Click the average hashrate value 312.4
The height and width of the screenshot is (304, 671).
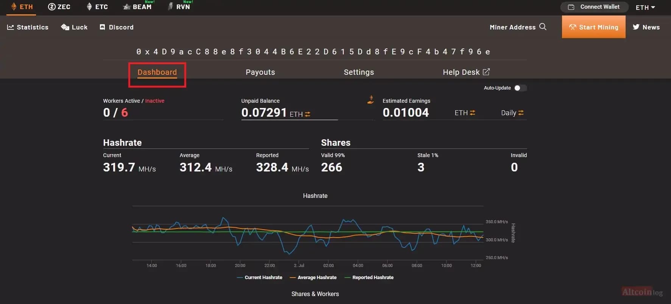click(196, 167)
